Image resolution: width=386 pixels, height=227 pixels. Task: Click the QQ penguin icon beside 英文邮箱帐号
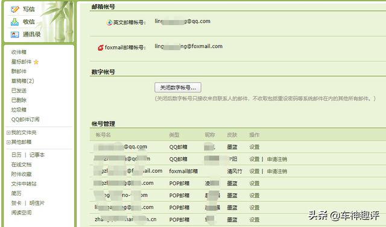click(109, 23)
